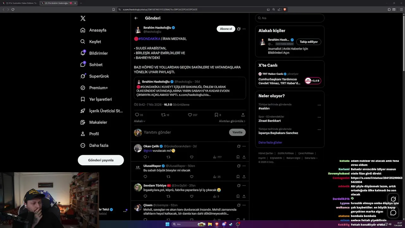The image size is (405, 228).
Task: Like Sevdam Türkiye's reply
Action: pyautogui.click(x=191, y=196)
